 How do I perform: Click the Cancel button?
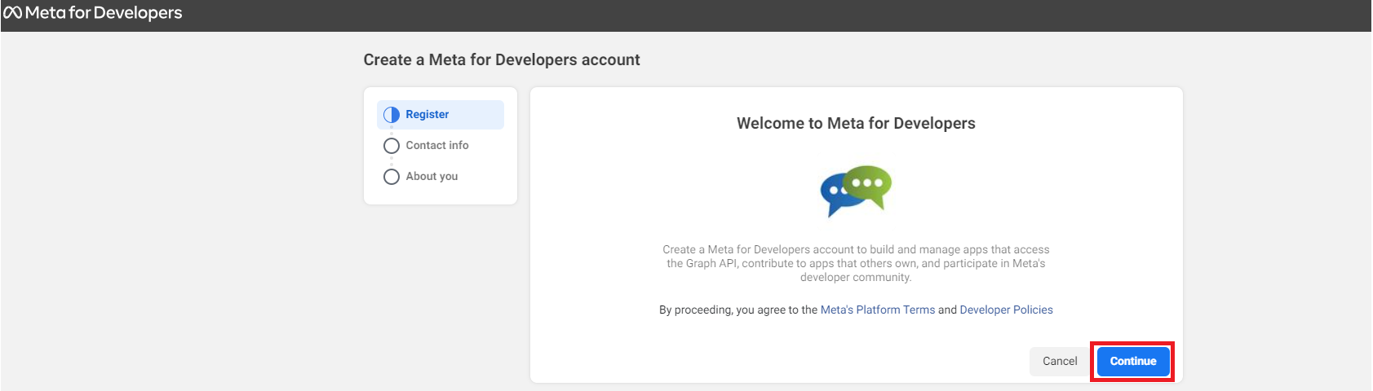[x=1060, y=362]
